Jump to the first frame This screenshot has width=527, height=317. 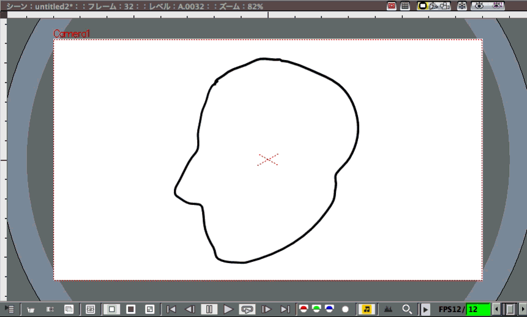pos(171,310)
